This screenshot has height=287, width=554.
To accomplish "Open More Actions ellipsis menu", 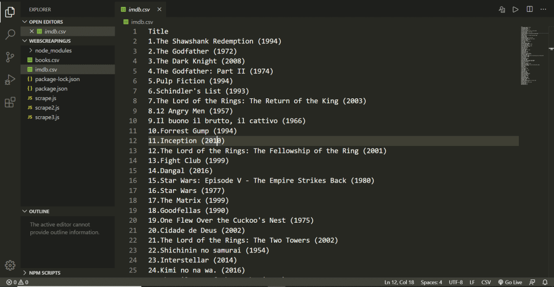I will tap(543, 9).
